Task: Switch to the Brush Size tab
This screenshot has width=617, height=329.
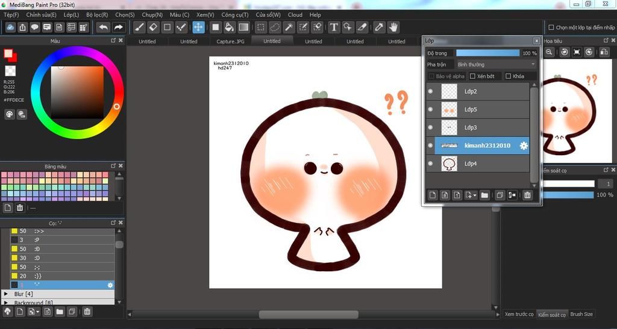Action: coord(581,314)
